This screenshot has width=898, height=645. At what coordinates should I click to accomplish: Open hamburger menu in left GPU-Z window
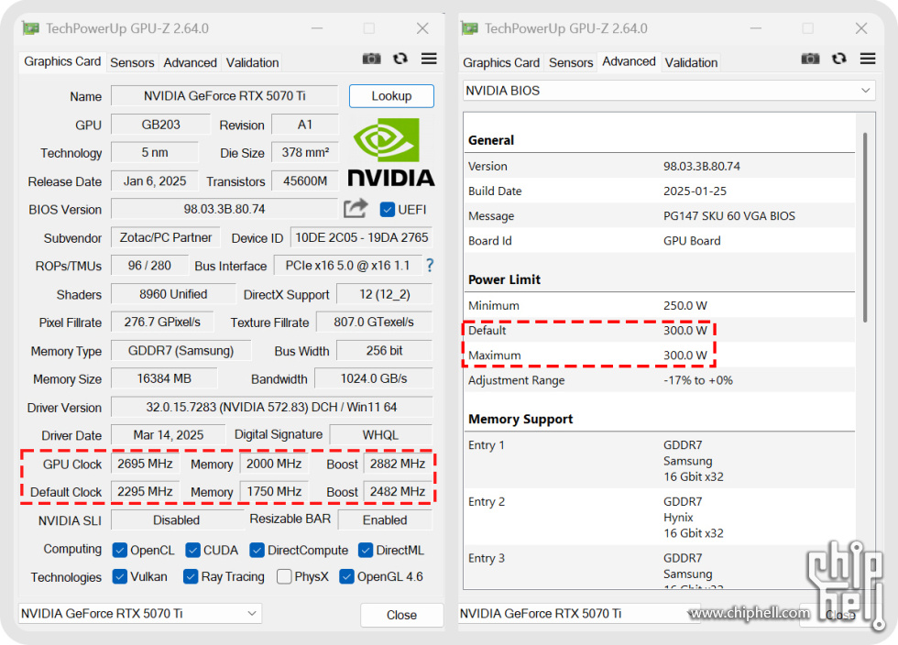pyautogui.click(x=429, y=59)
